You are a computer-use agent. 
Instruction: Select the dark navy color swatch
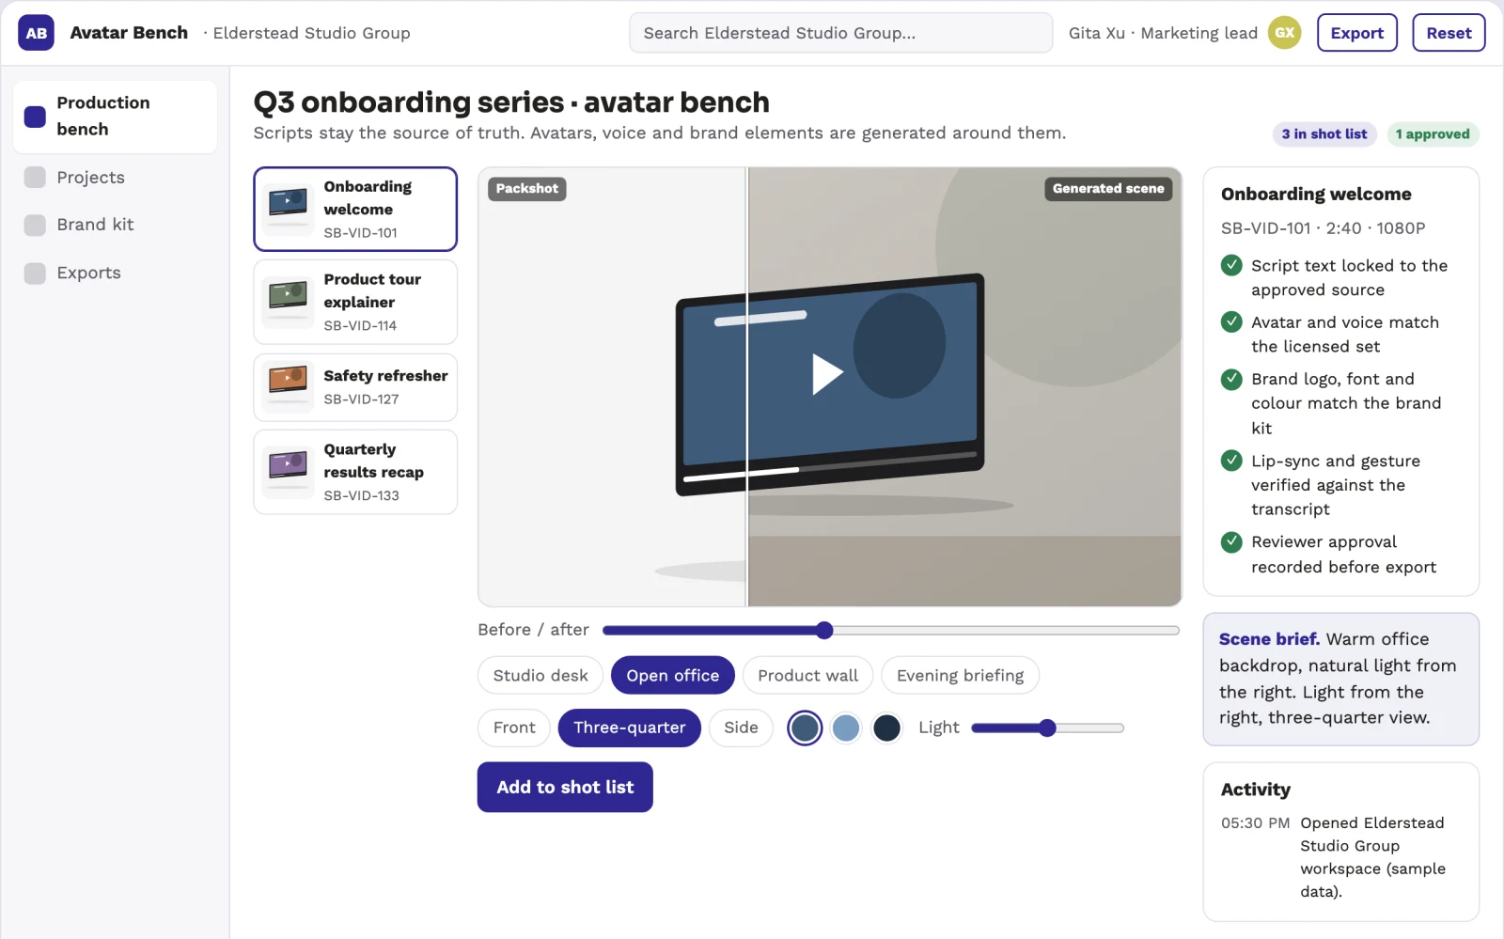pos(886,728)
